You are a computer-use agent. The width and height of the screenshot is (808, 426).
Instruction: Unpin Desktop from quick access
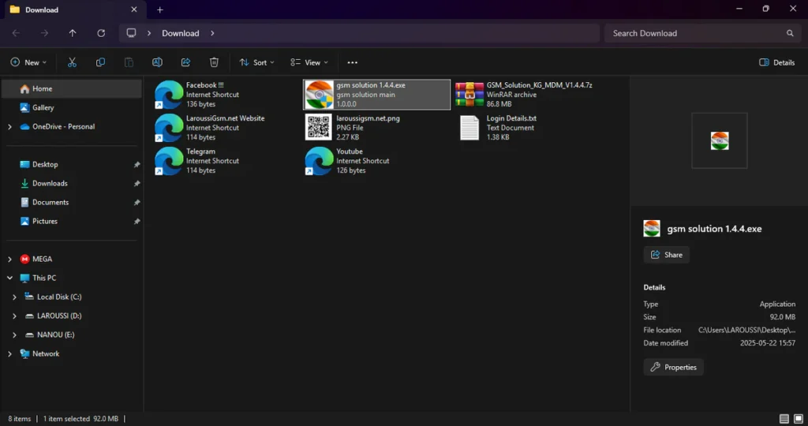coord(137,165)
